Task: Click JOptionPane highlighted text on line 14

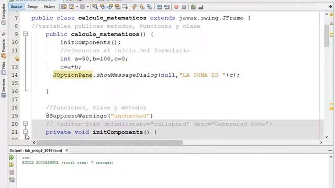Action: coord(73,75)
